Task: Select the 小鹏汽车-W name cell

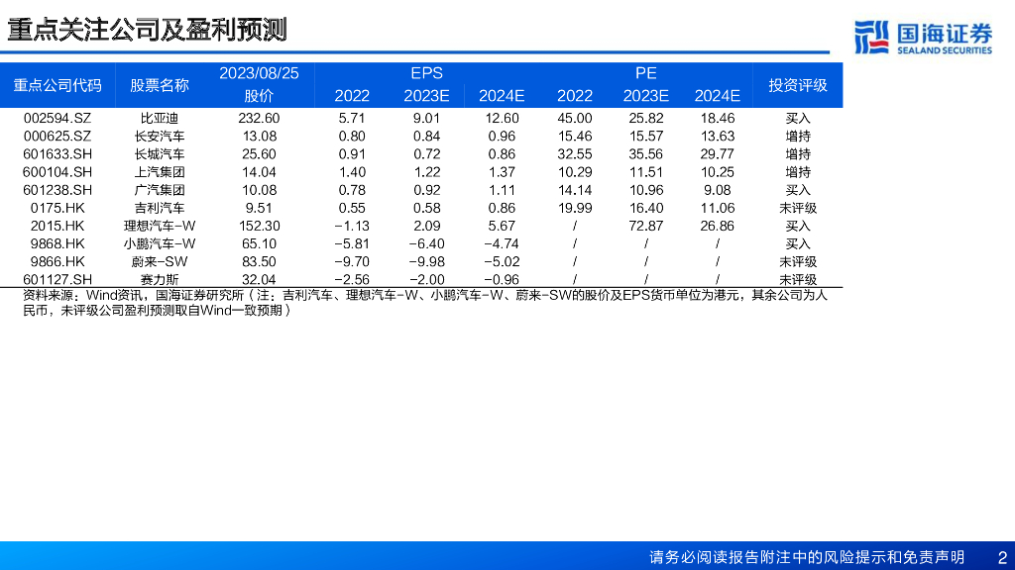Action: 160,244
